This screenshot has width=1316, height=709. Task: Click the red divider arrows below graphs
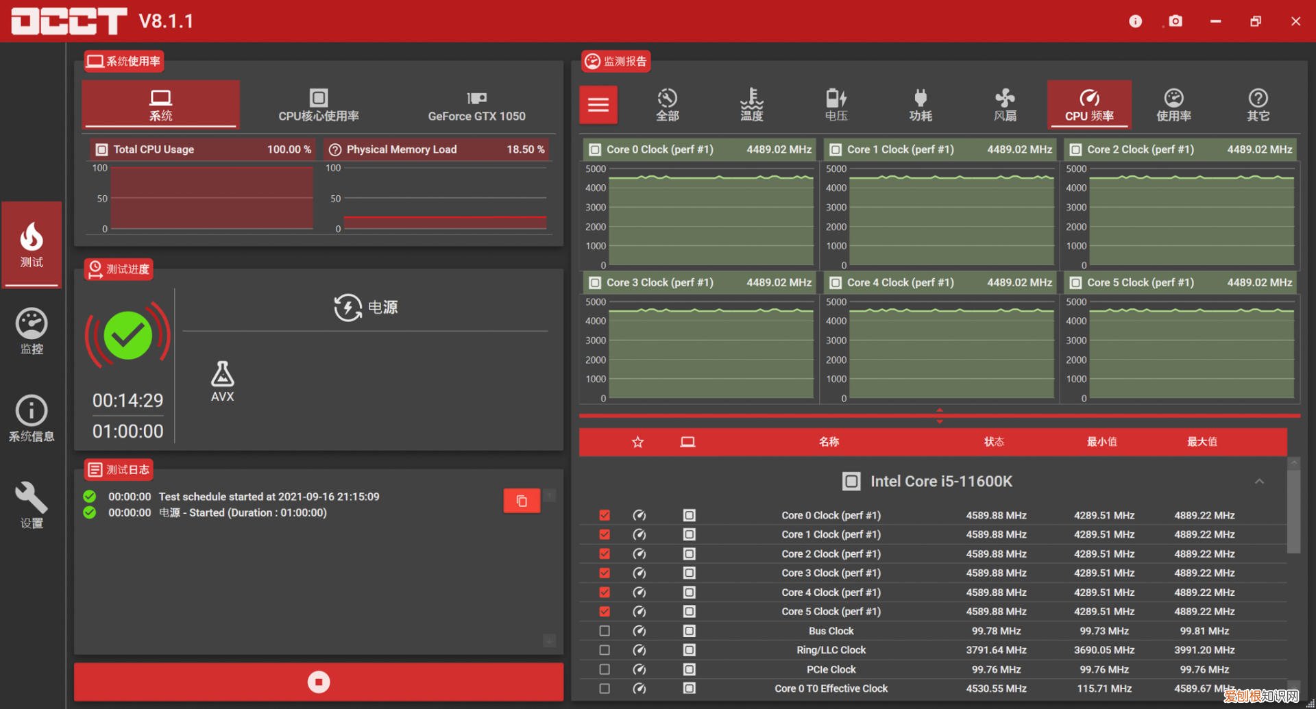pyautogui.click(x=940, y=416)
